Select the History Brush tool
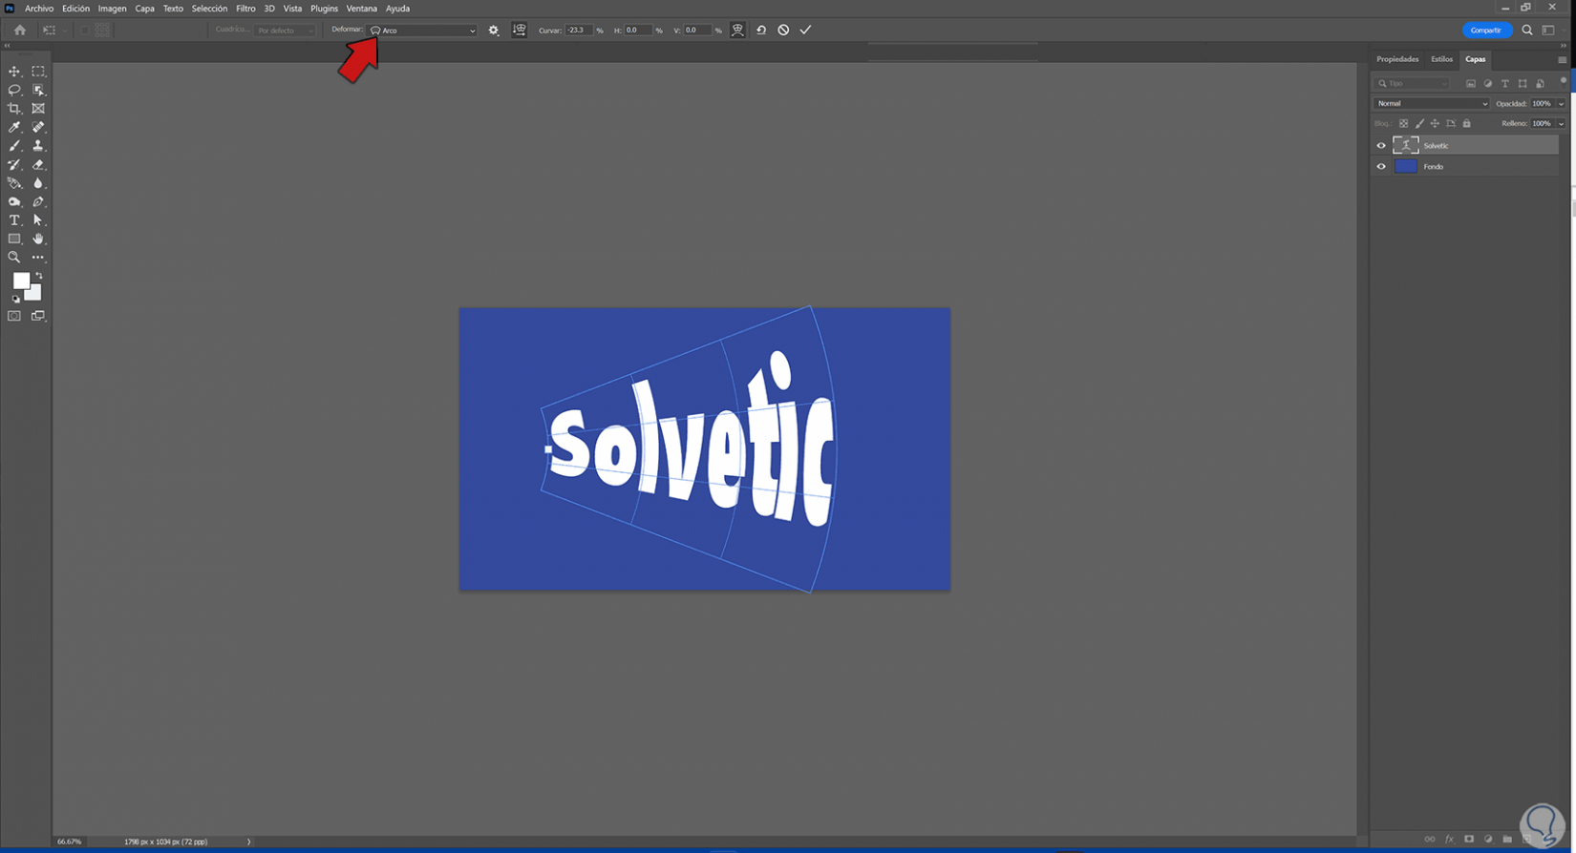This screenshot has width=1576, height=853. click(x=14, y=164)
